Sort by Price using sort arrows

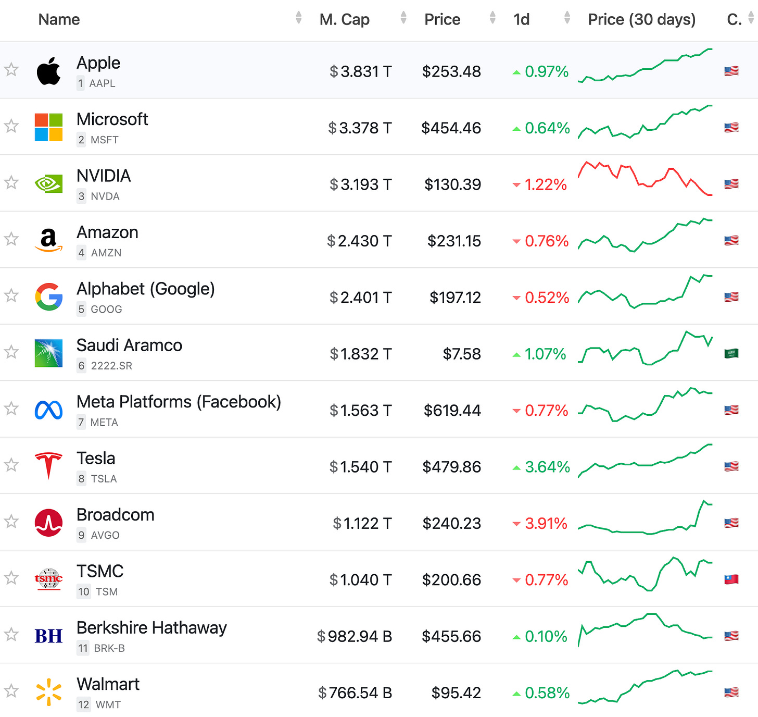point(492,18)
